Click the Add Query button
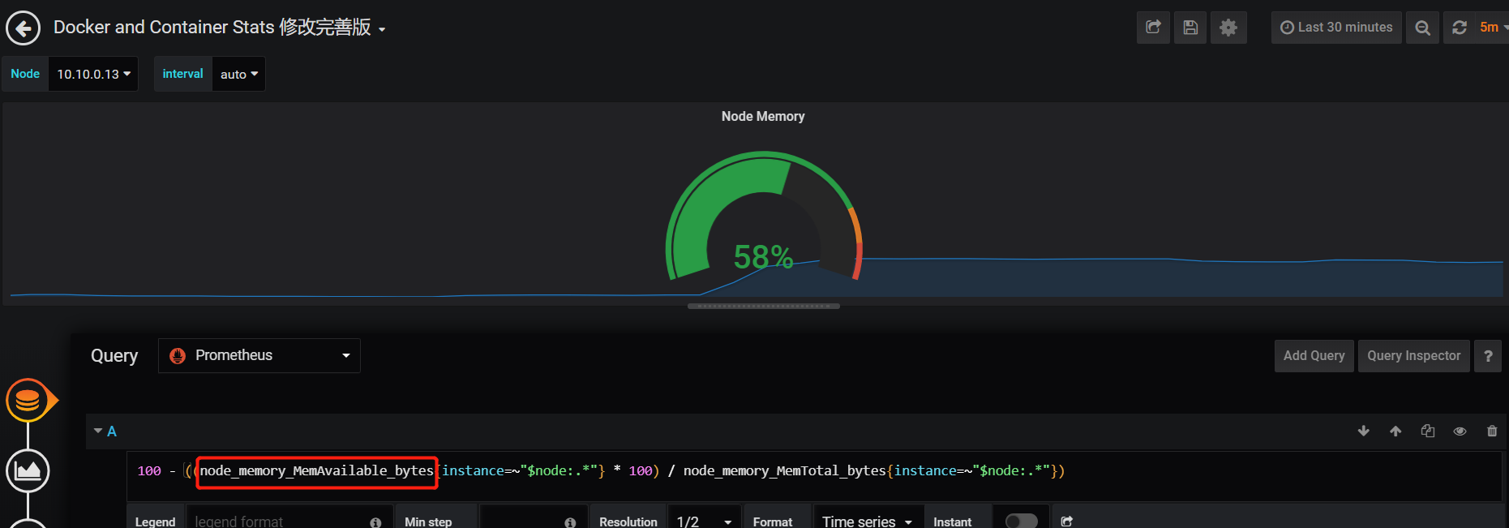This screenshot has width=1509, height=528. pyautogui.click(x=1314, y=356)
